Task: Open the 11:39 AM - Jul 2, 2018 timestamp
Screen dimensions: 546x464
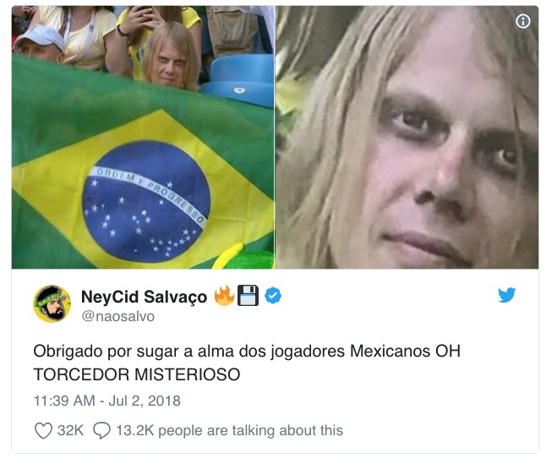Action: coord(107,401)
